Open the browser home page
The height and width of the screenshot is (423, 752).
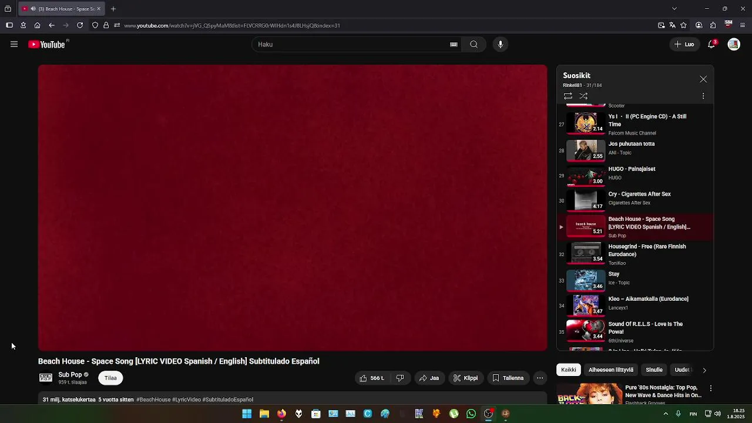click(x=37, y=25)
